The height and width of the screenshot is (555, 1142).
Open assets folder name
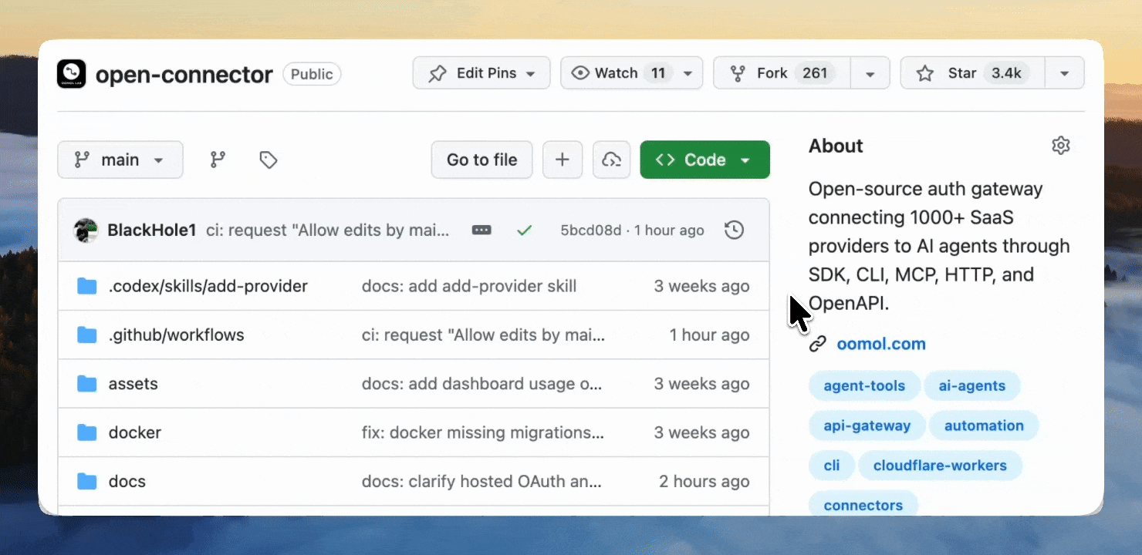133,384
